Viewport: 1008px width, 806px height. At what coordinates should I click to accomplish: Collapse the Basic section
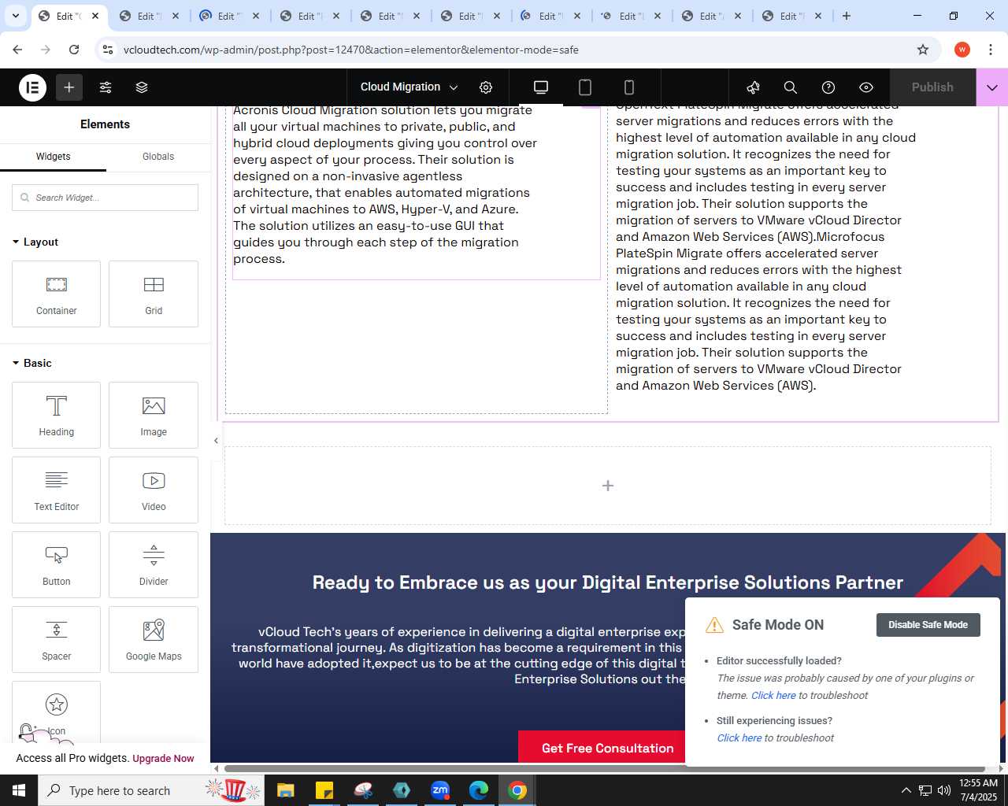tap(32, 363)
